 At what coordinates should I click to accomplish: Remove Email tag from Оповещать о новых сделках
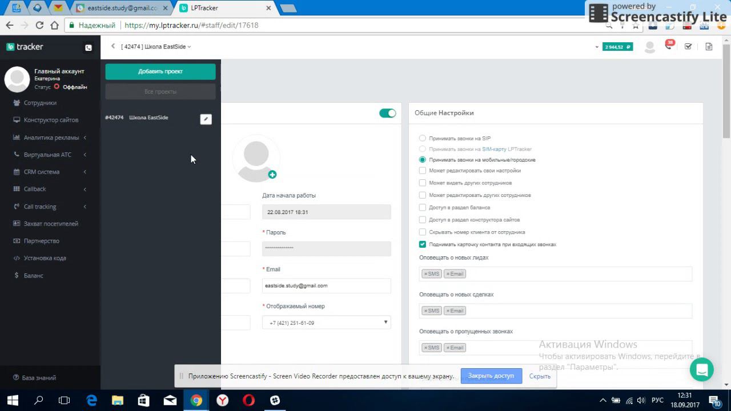448,311
